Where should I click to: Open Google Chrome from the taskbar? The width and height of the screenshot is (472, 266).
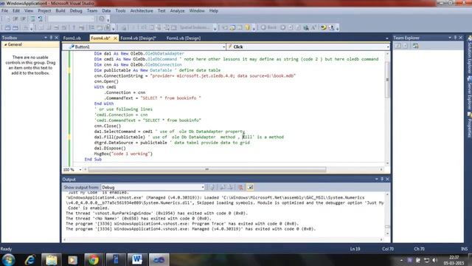click(x=94, y=259)
